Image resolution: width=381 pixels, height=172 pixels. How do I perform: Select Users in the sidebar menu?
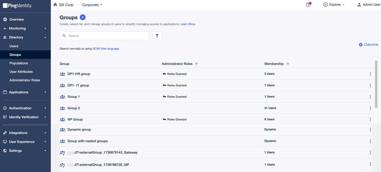coord(14,46)
